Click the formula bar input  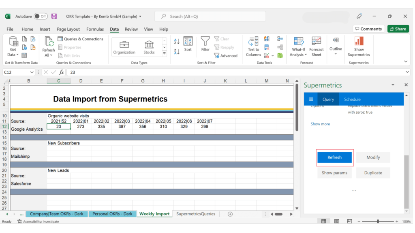click(x=235, y=72)
